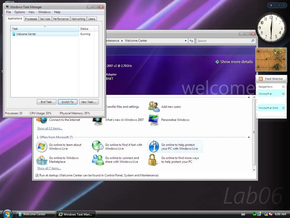The width and height of the screenshot is (290, 218).
Task: Click the Welcome Center taskbar button
Action: coord(35,214)
